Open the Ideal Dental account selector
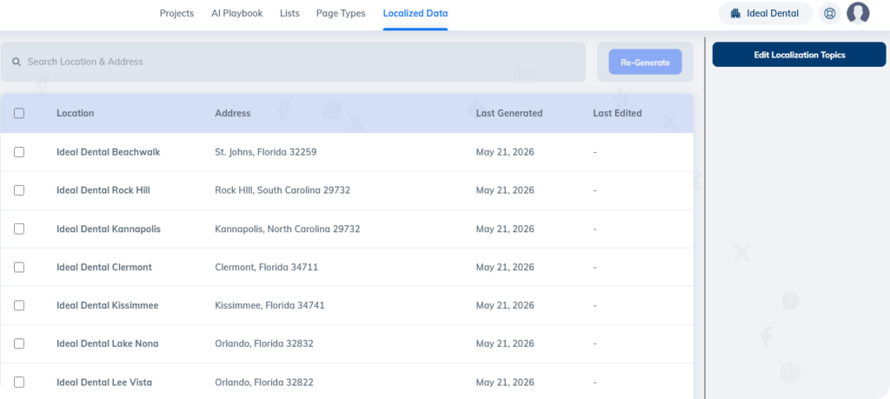 (765, 14)
